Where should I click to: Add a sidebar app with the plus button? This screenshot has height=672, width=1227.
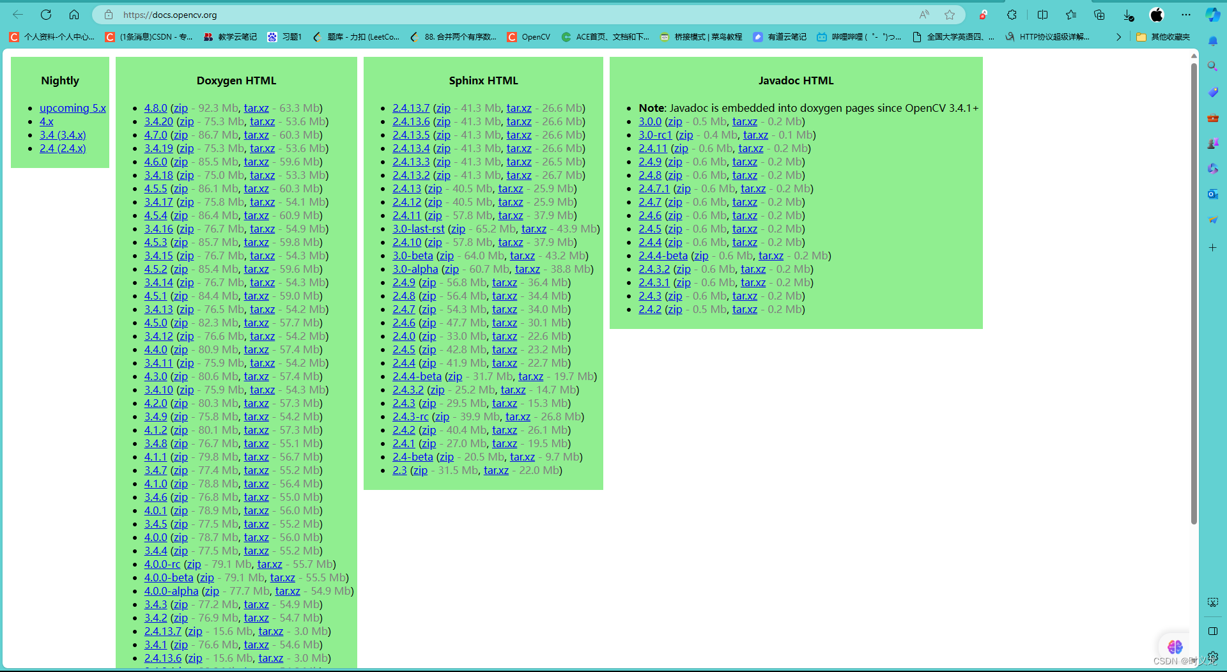tap(1213, 247)
